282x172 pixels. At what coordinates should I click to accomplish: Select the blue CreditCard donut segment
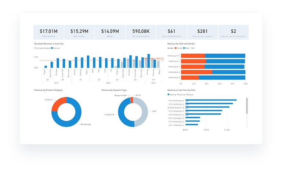[122, 115]
